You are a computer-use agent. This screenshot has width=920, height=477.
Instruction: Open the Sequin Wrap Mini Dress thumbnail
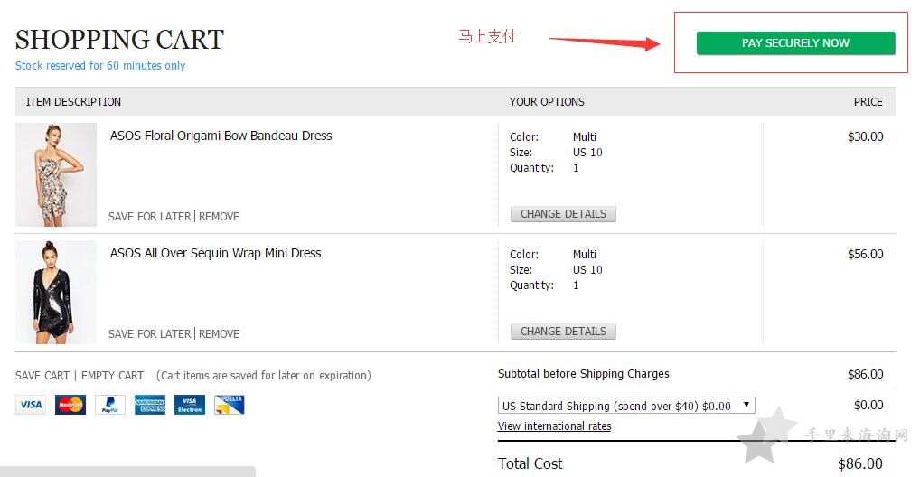[x=56, y=292]
